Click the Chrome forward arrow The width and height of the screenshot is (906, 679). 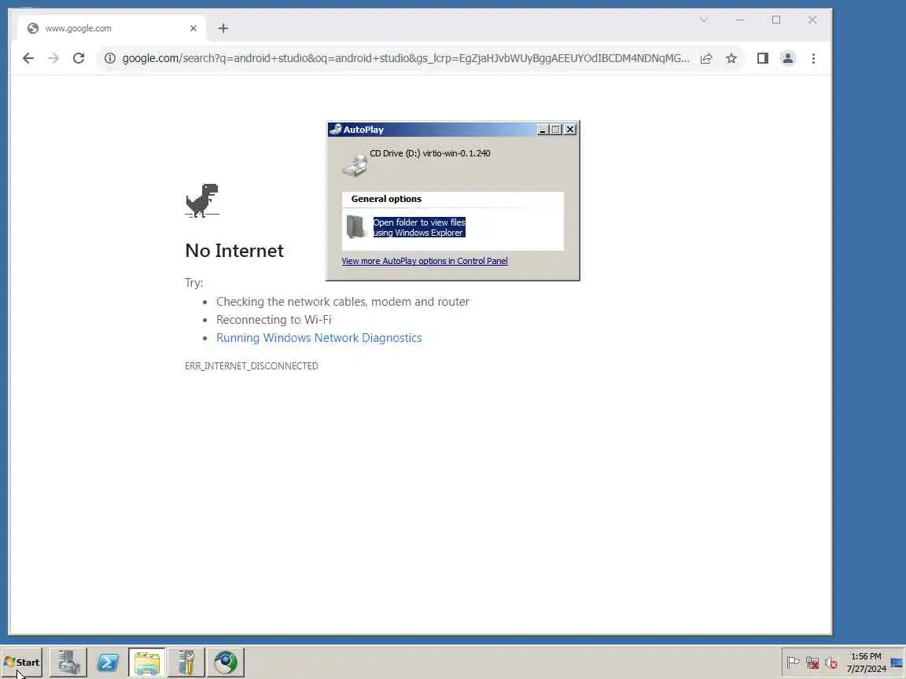53,58
